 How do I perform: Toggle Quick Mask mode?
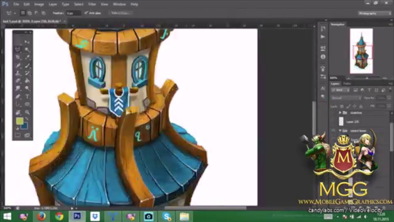pyautogui.click(x=18, y=135)
